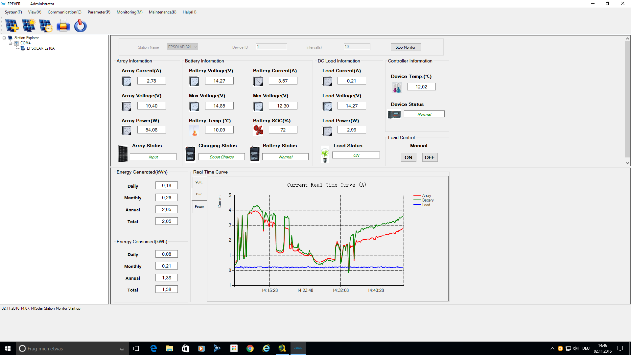
Task: Open the Parameter(P) menu
Action: (x=99, y=12)
